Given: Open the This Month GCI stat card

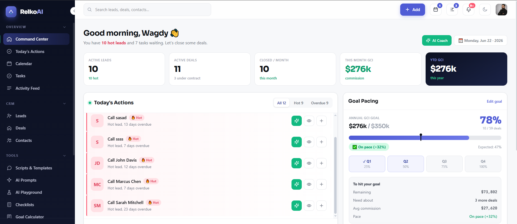Looking at the screenshot, I should click(381, 69).
